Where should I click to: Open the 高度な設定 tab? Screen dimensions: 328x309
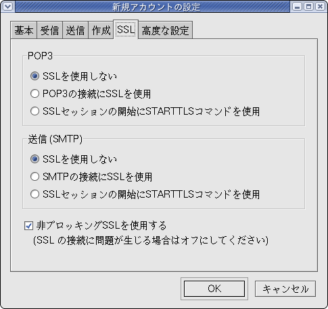coord(165,30)
